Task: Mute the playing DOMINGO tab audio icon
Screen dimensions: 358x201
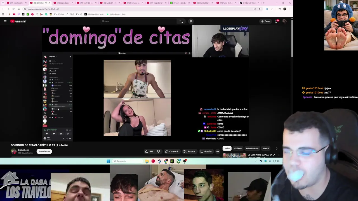Action: pos(46,3)
